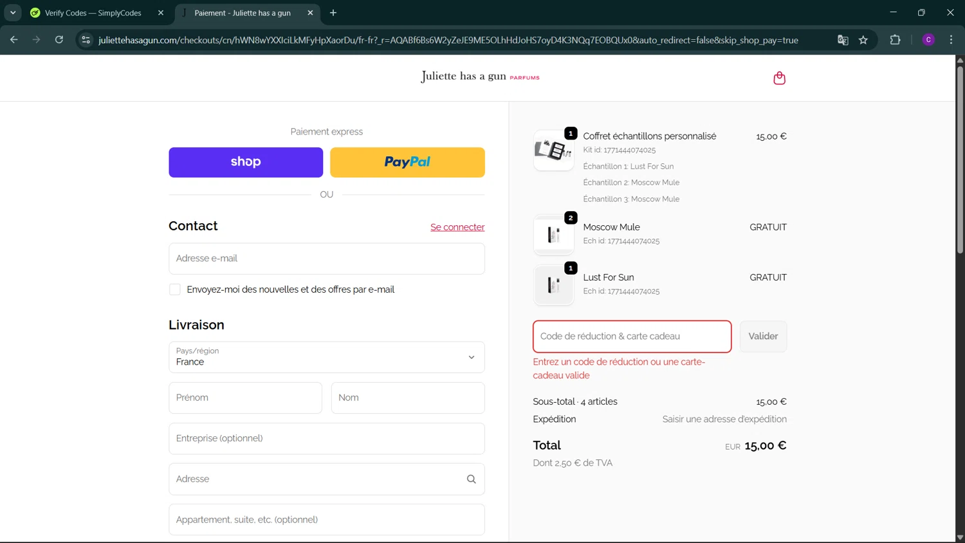Click page vertical scrollbar thumb
Screen dimensions: 965x543
(960, 160)
